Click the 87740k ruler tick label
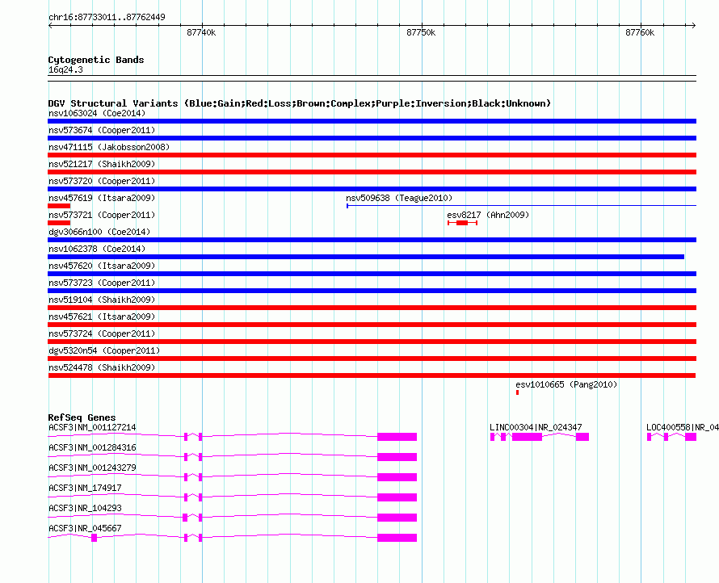The height and width of the screenshot is (583, 719). tap(201, 32)
